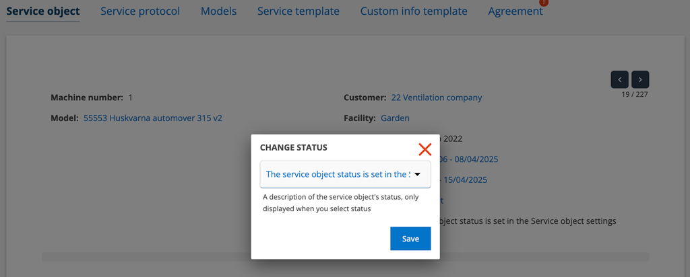Click the red notification badge on Agreement

(544, 2)
